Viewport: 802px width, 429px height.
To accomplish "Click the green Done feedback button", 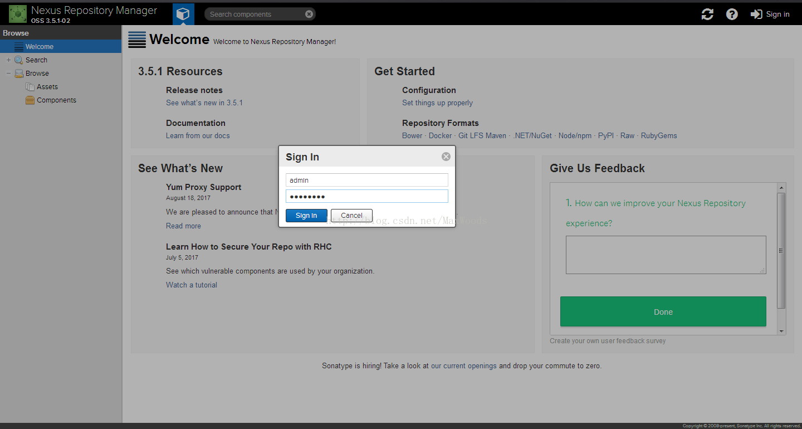I will point(663,312).
